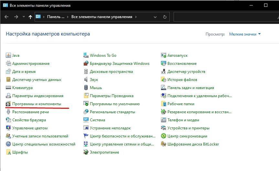Open the 'Система' link
Viewport: 279px width, 171px height.
97,120
